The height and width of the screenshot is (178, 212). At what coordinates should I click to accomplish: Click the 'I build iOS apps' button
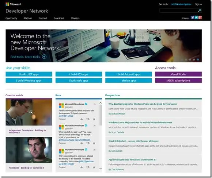(79, 74)
